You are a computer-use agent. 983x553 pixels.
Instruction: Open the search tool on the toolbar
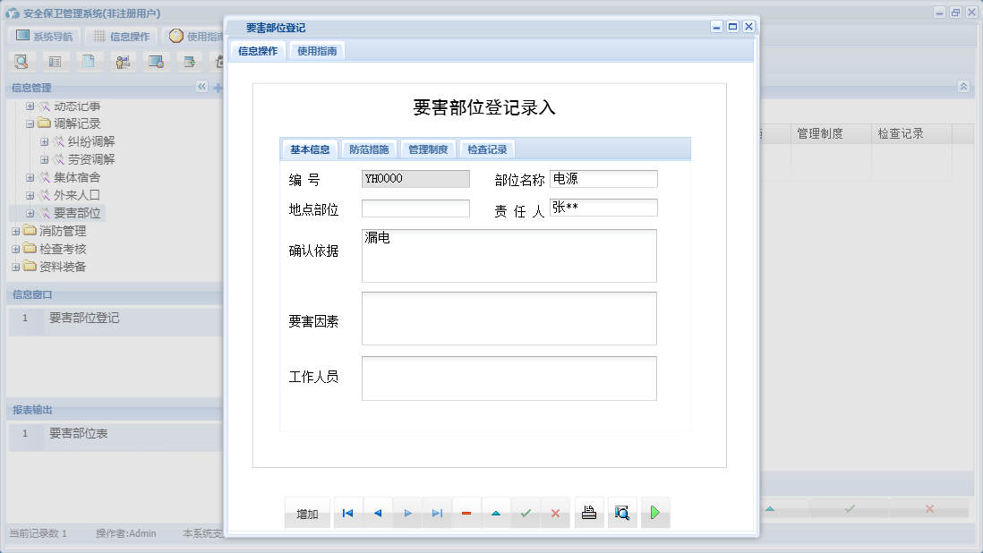pyautogui.click(x=22, y=61)
